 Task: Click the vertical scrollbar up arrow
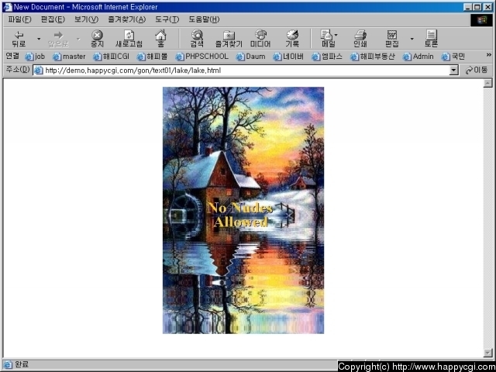(487, 83)
